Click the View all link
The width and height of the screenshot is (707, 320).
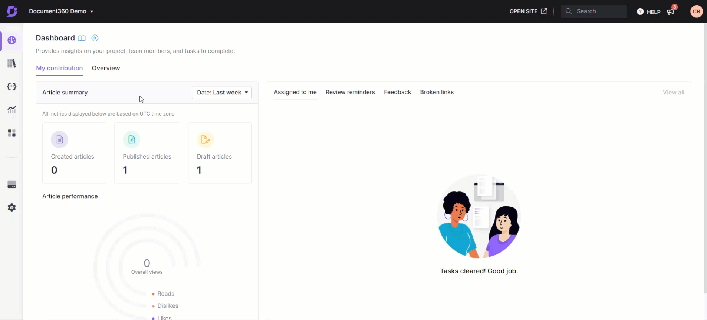tap(674, 93)
